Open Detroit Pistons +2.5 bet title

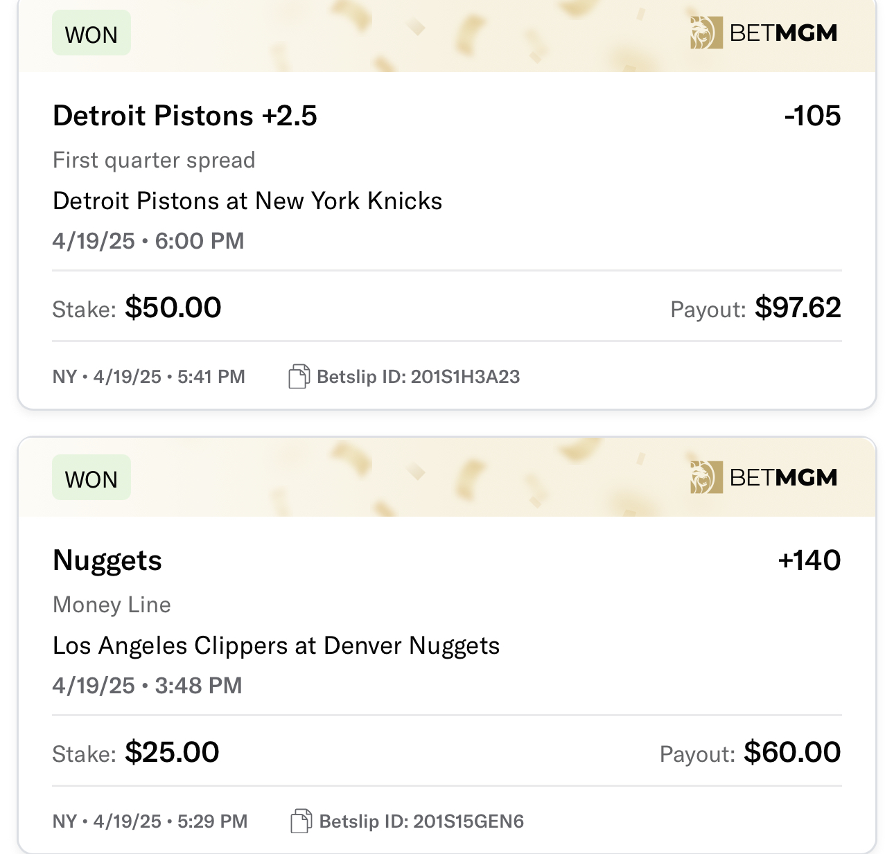pos(185,116)
